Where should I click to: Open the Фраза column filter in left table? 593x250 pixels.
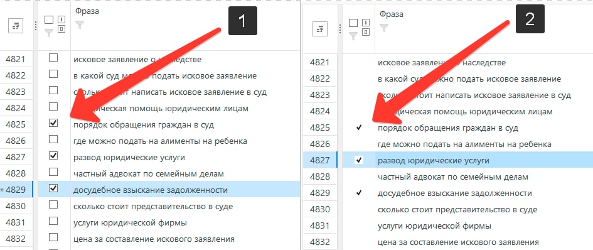click(80, 24)
